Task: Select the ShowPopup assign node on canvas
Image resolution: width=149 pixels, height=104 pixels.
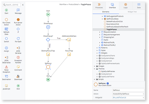Action: [x=48, y=27]
